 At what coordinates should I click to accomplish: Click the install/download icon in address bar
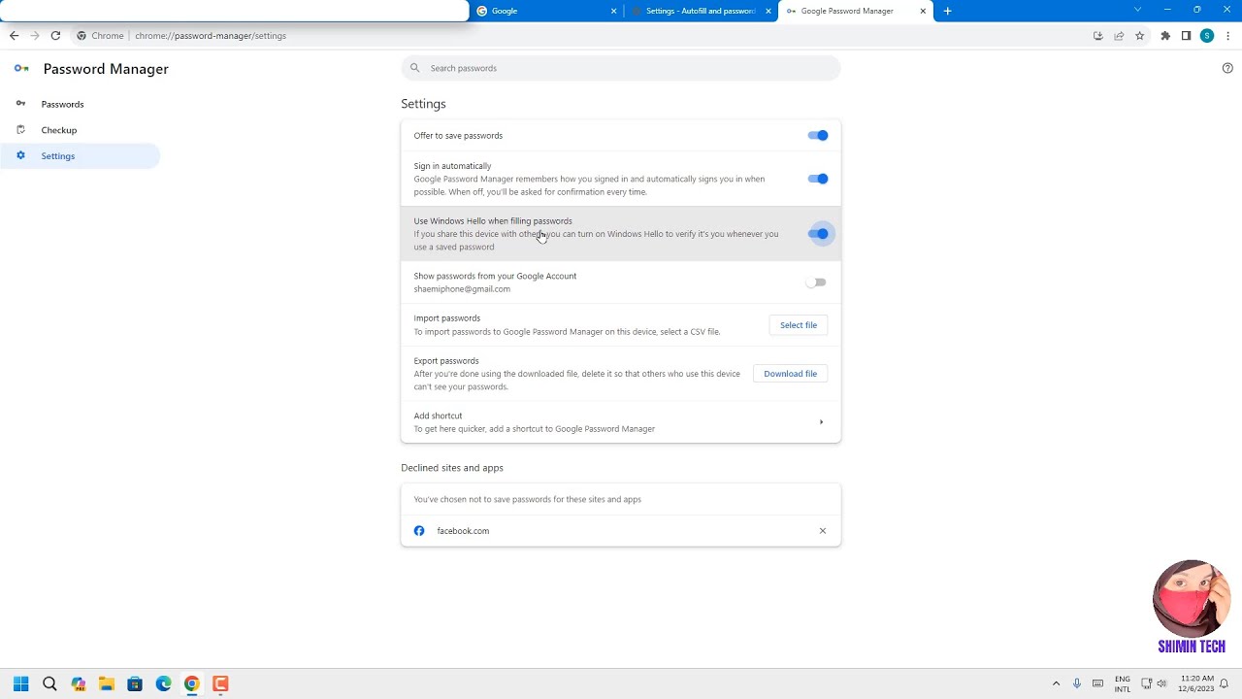coord(1098,36)
